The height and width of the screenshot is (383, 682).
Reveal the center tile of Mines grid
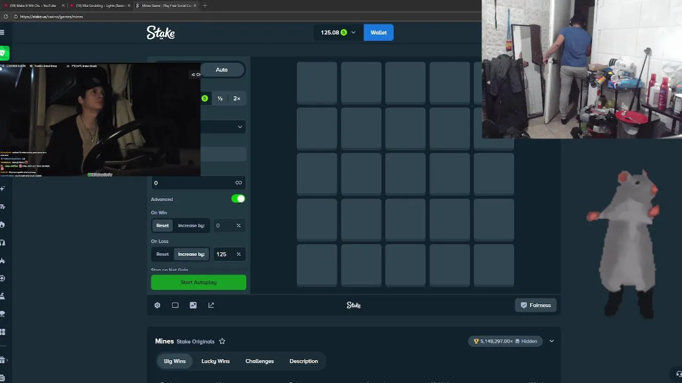(405, 173)
